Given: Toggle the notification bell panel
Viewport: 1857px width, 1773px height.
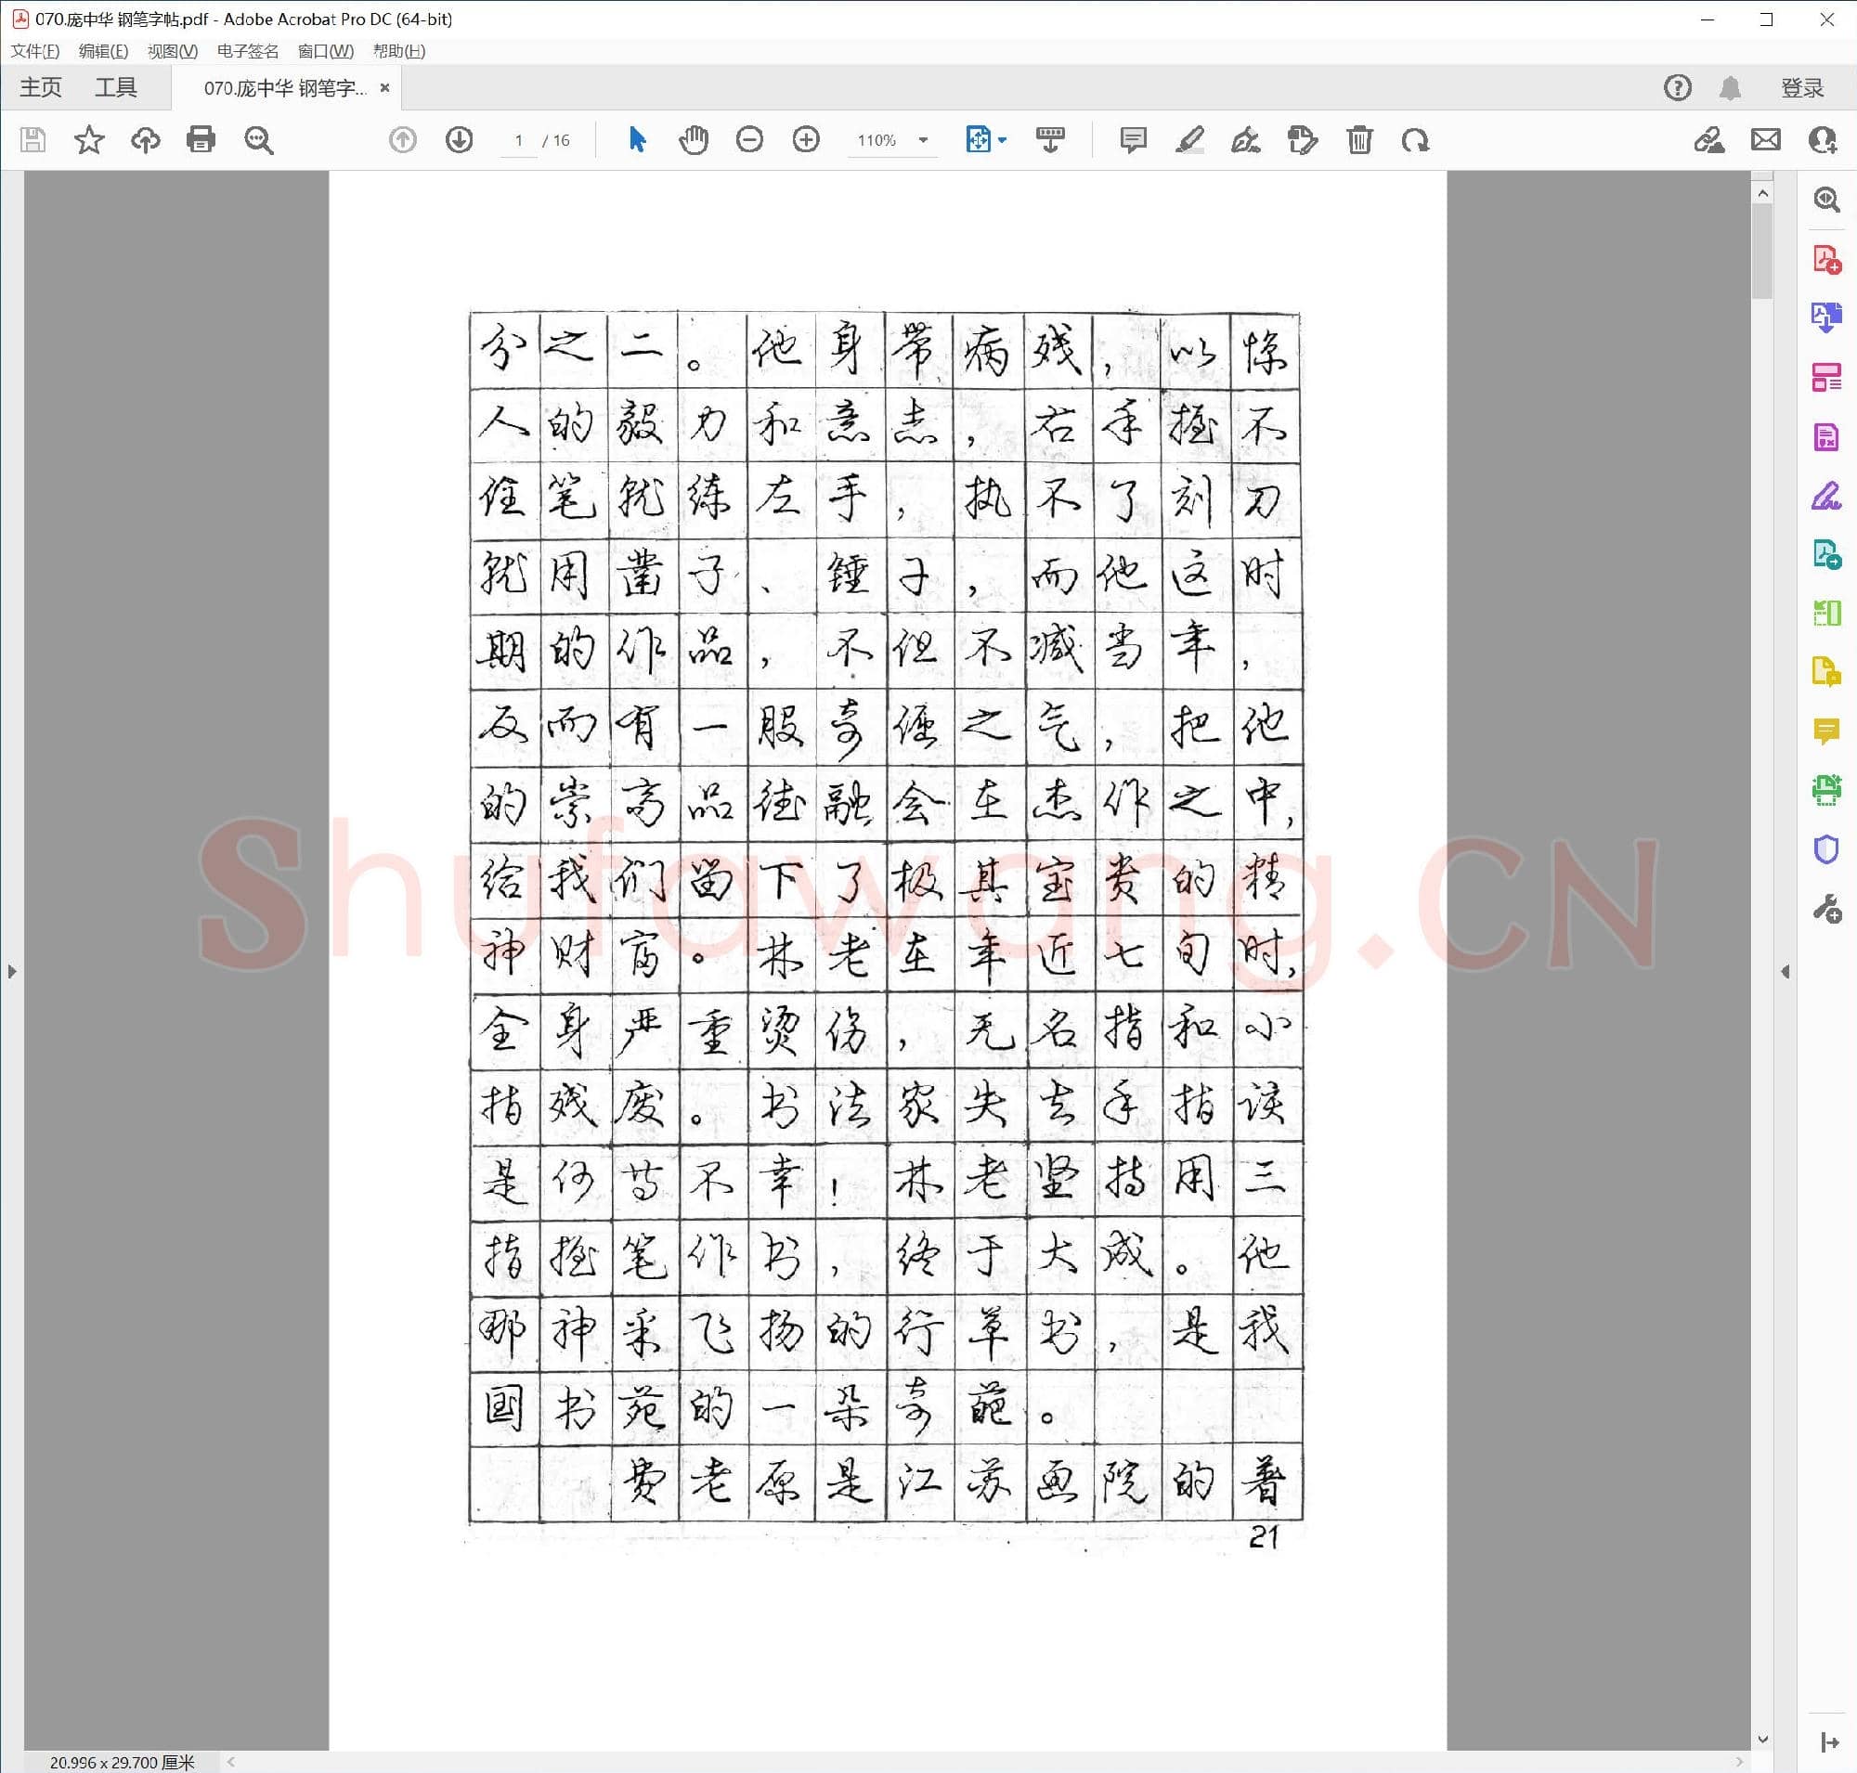Looking at the screenshot, I should tap(1733, 88).
